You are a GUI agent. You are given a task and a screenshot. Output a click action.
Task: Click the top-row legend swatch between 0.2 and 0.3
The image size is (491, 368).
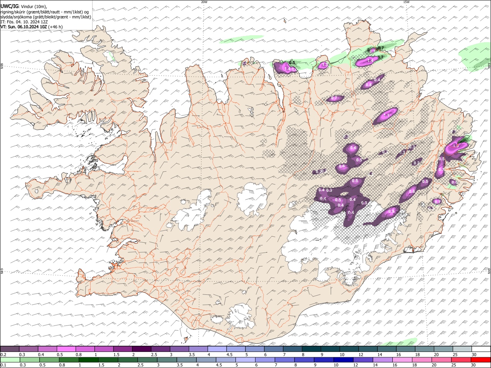pyautogui.click(x=10, y=349)
